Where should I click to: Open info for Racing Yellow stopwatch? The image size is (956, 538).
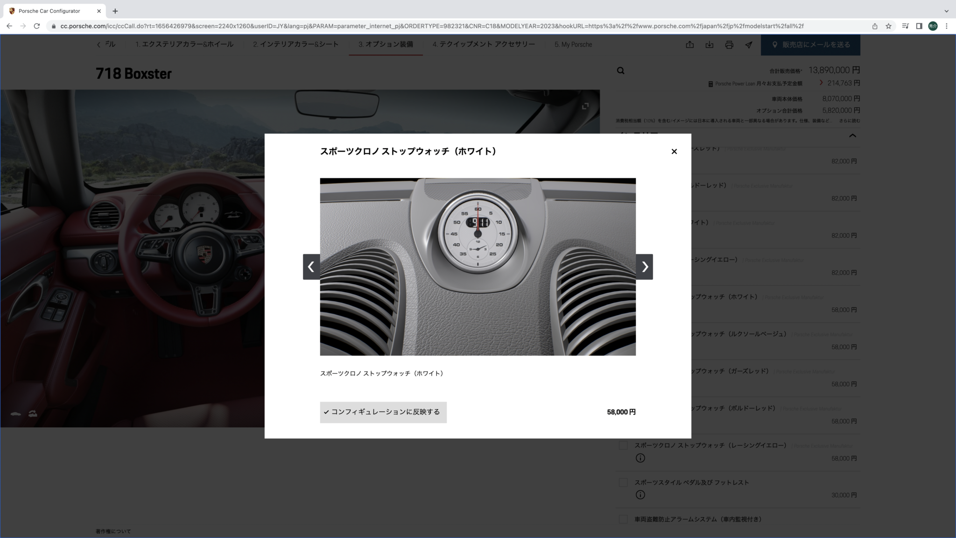(x=640, y=458)
